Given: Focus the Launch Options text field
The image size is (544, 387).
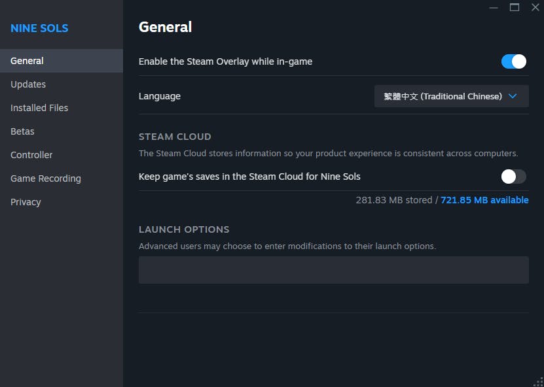Looking at the screenshot, I should tap(333, 270).
